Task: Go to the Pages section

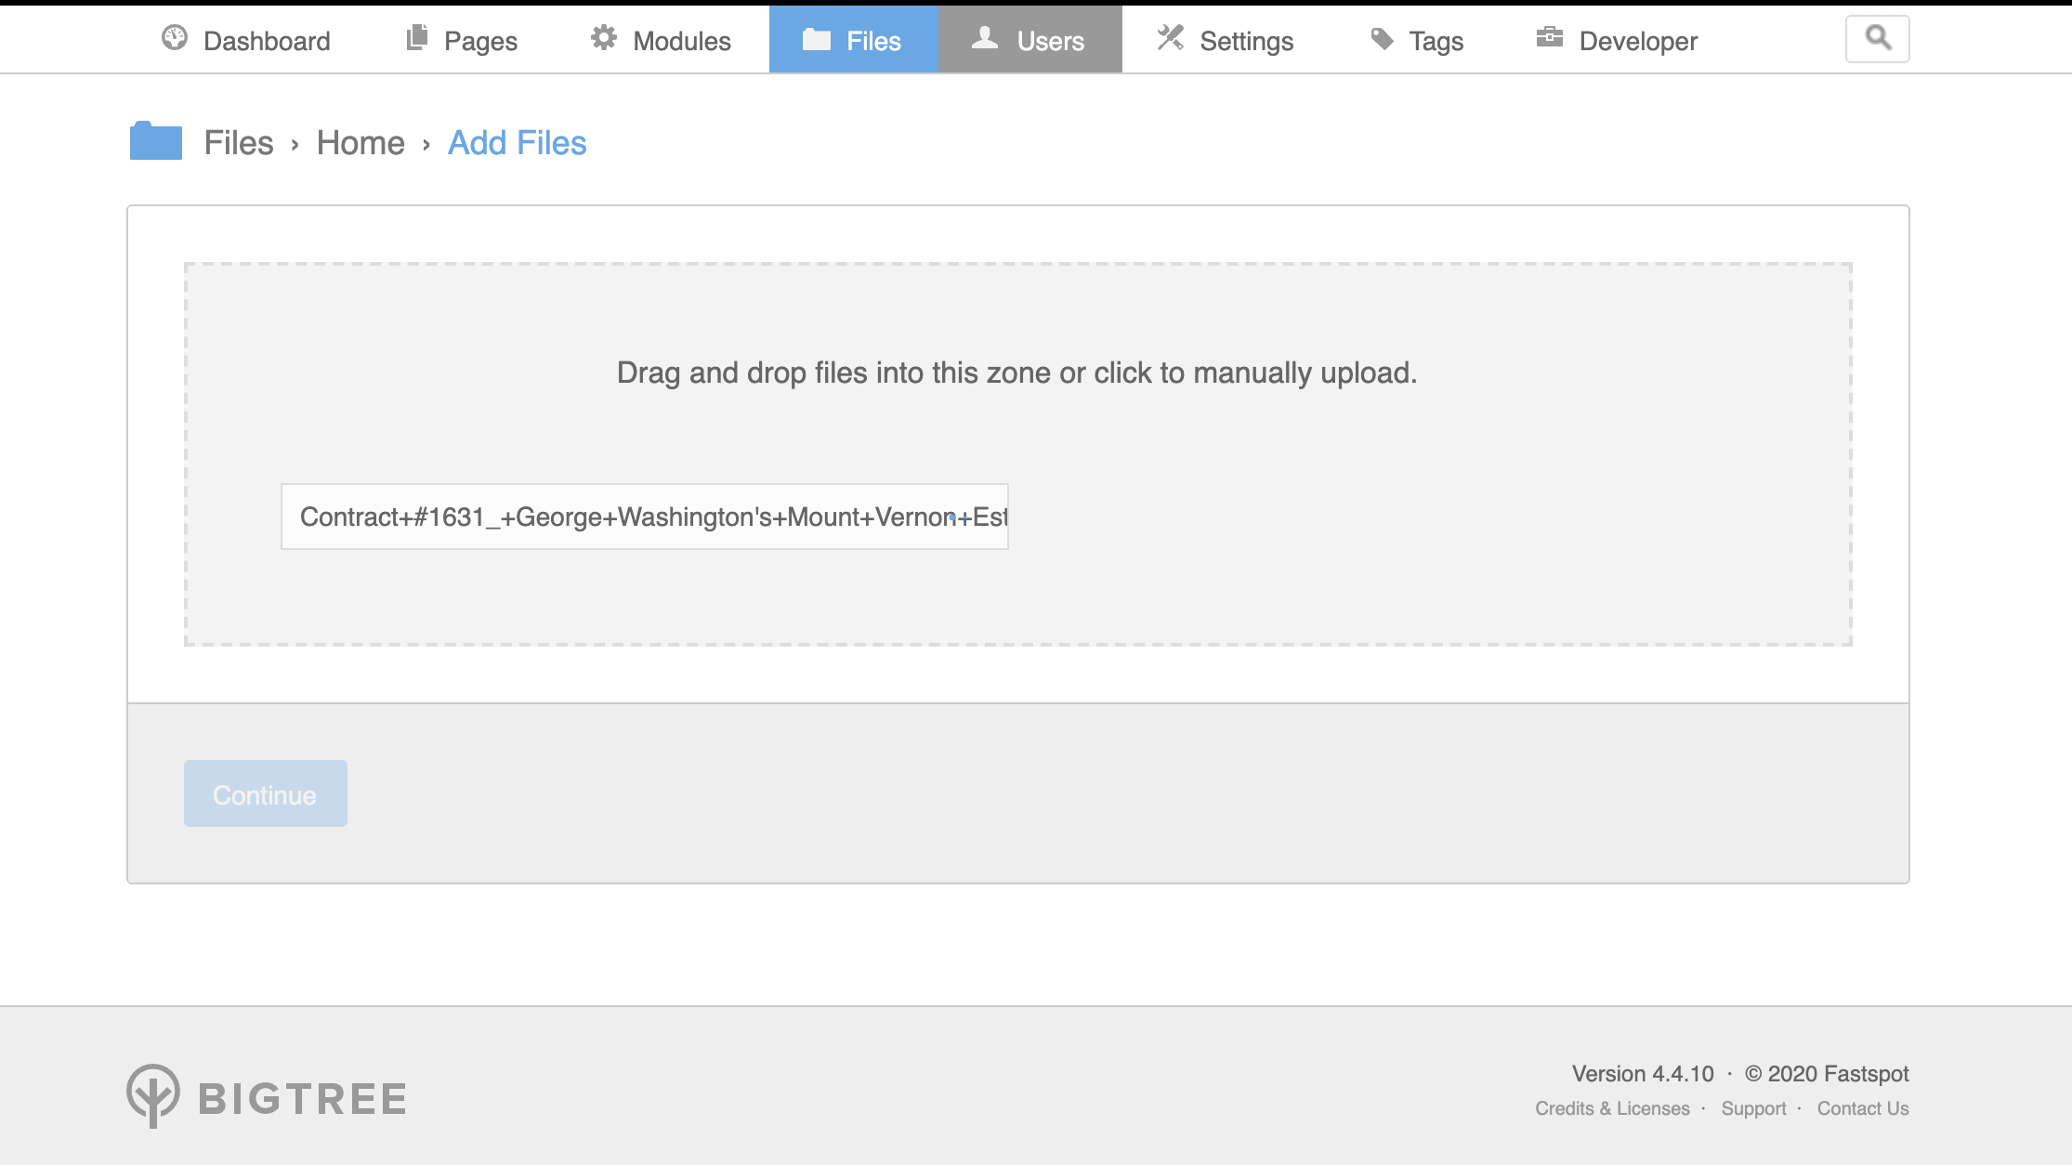Action: 462,40
